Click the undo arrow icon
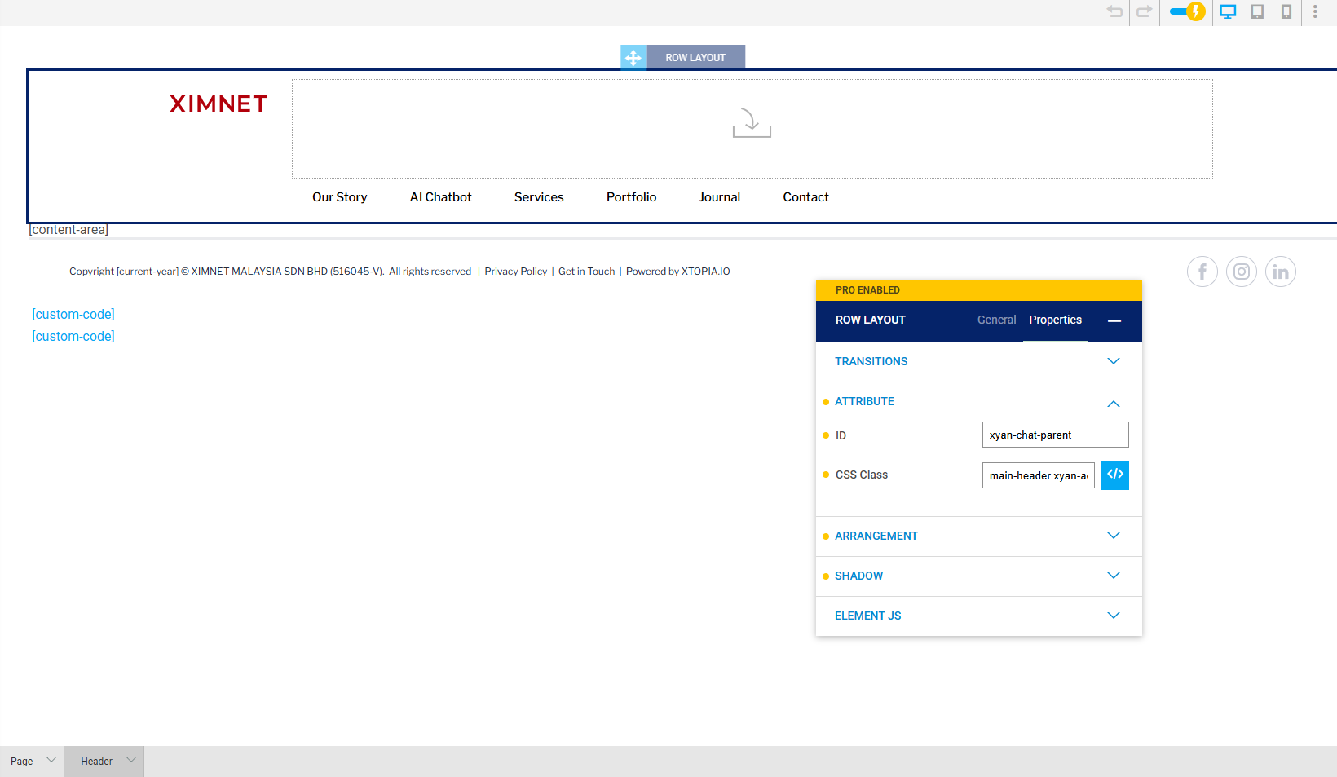The width and height of the screenshot is (1337, 777). coord(1114,11)
